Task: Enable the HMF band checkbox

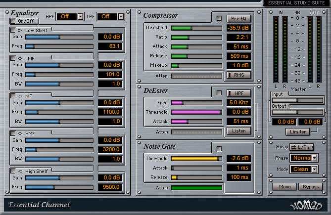Action: 13,133
